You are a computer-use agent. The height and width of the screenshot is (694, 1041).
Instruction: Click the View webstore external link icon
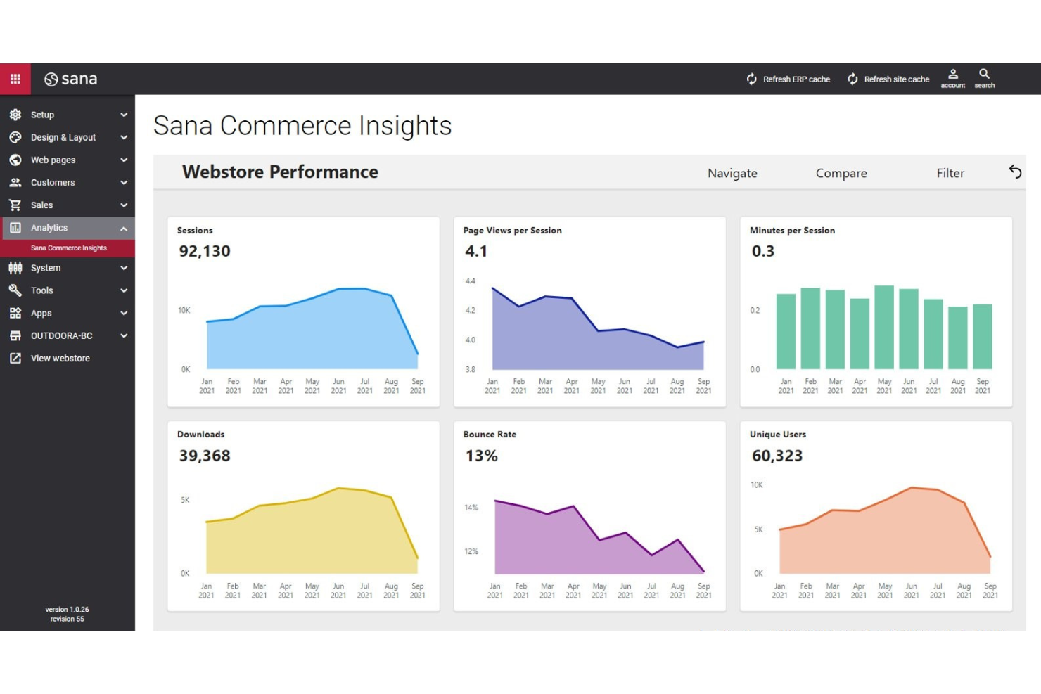15,358
